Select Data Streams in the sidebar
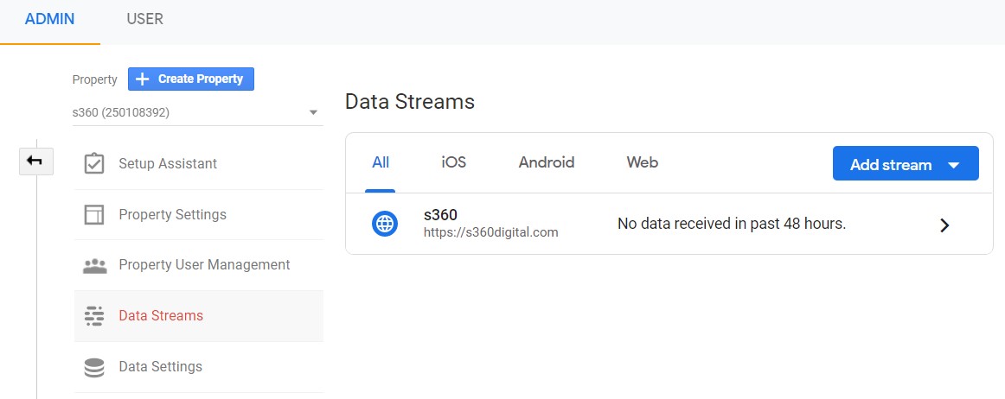This screenshot has width=1005, height=399. coord(198,316)
